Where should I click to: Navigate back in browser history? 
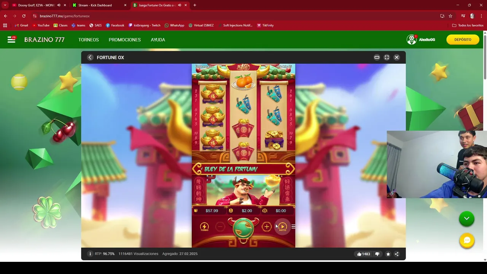(x=5, y=16)
